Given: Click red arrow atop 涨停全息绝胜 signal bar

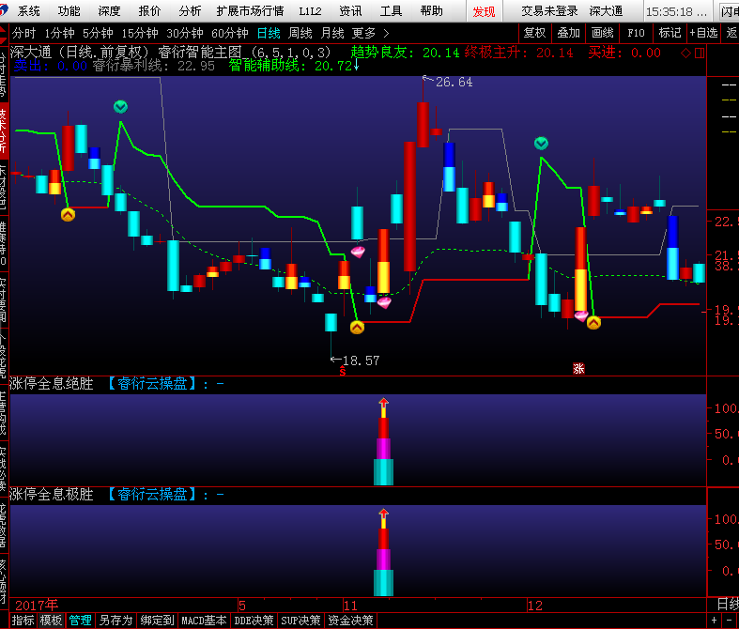Looking at the screenshot, I should click(x=384, y=403).
